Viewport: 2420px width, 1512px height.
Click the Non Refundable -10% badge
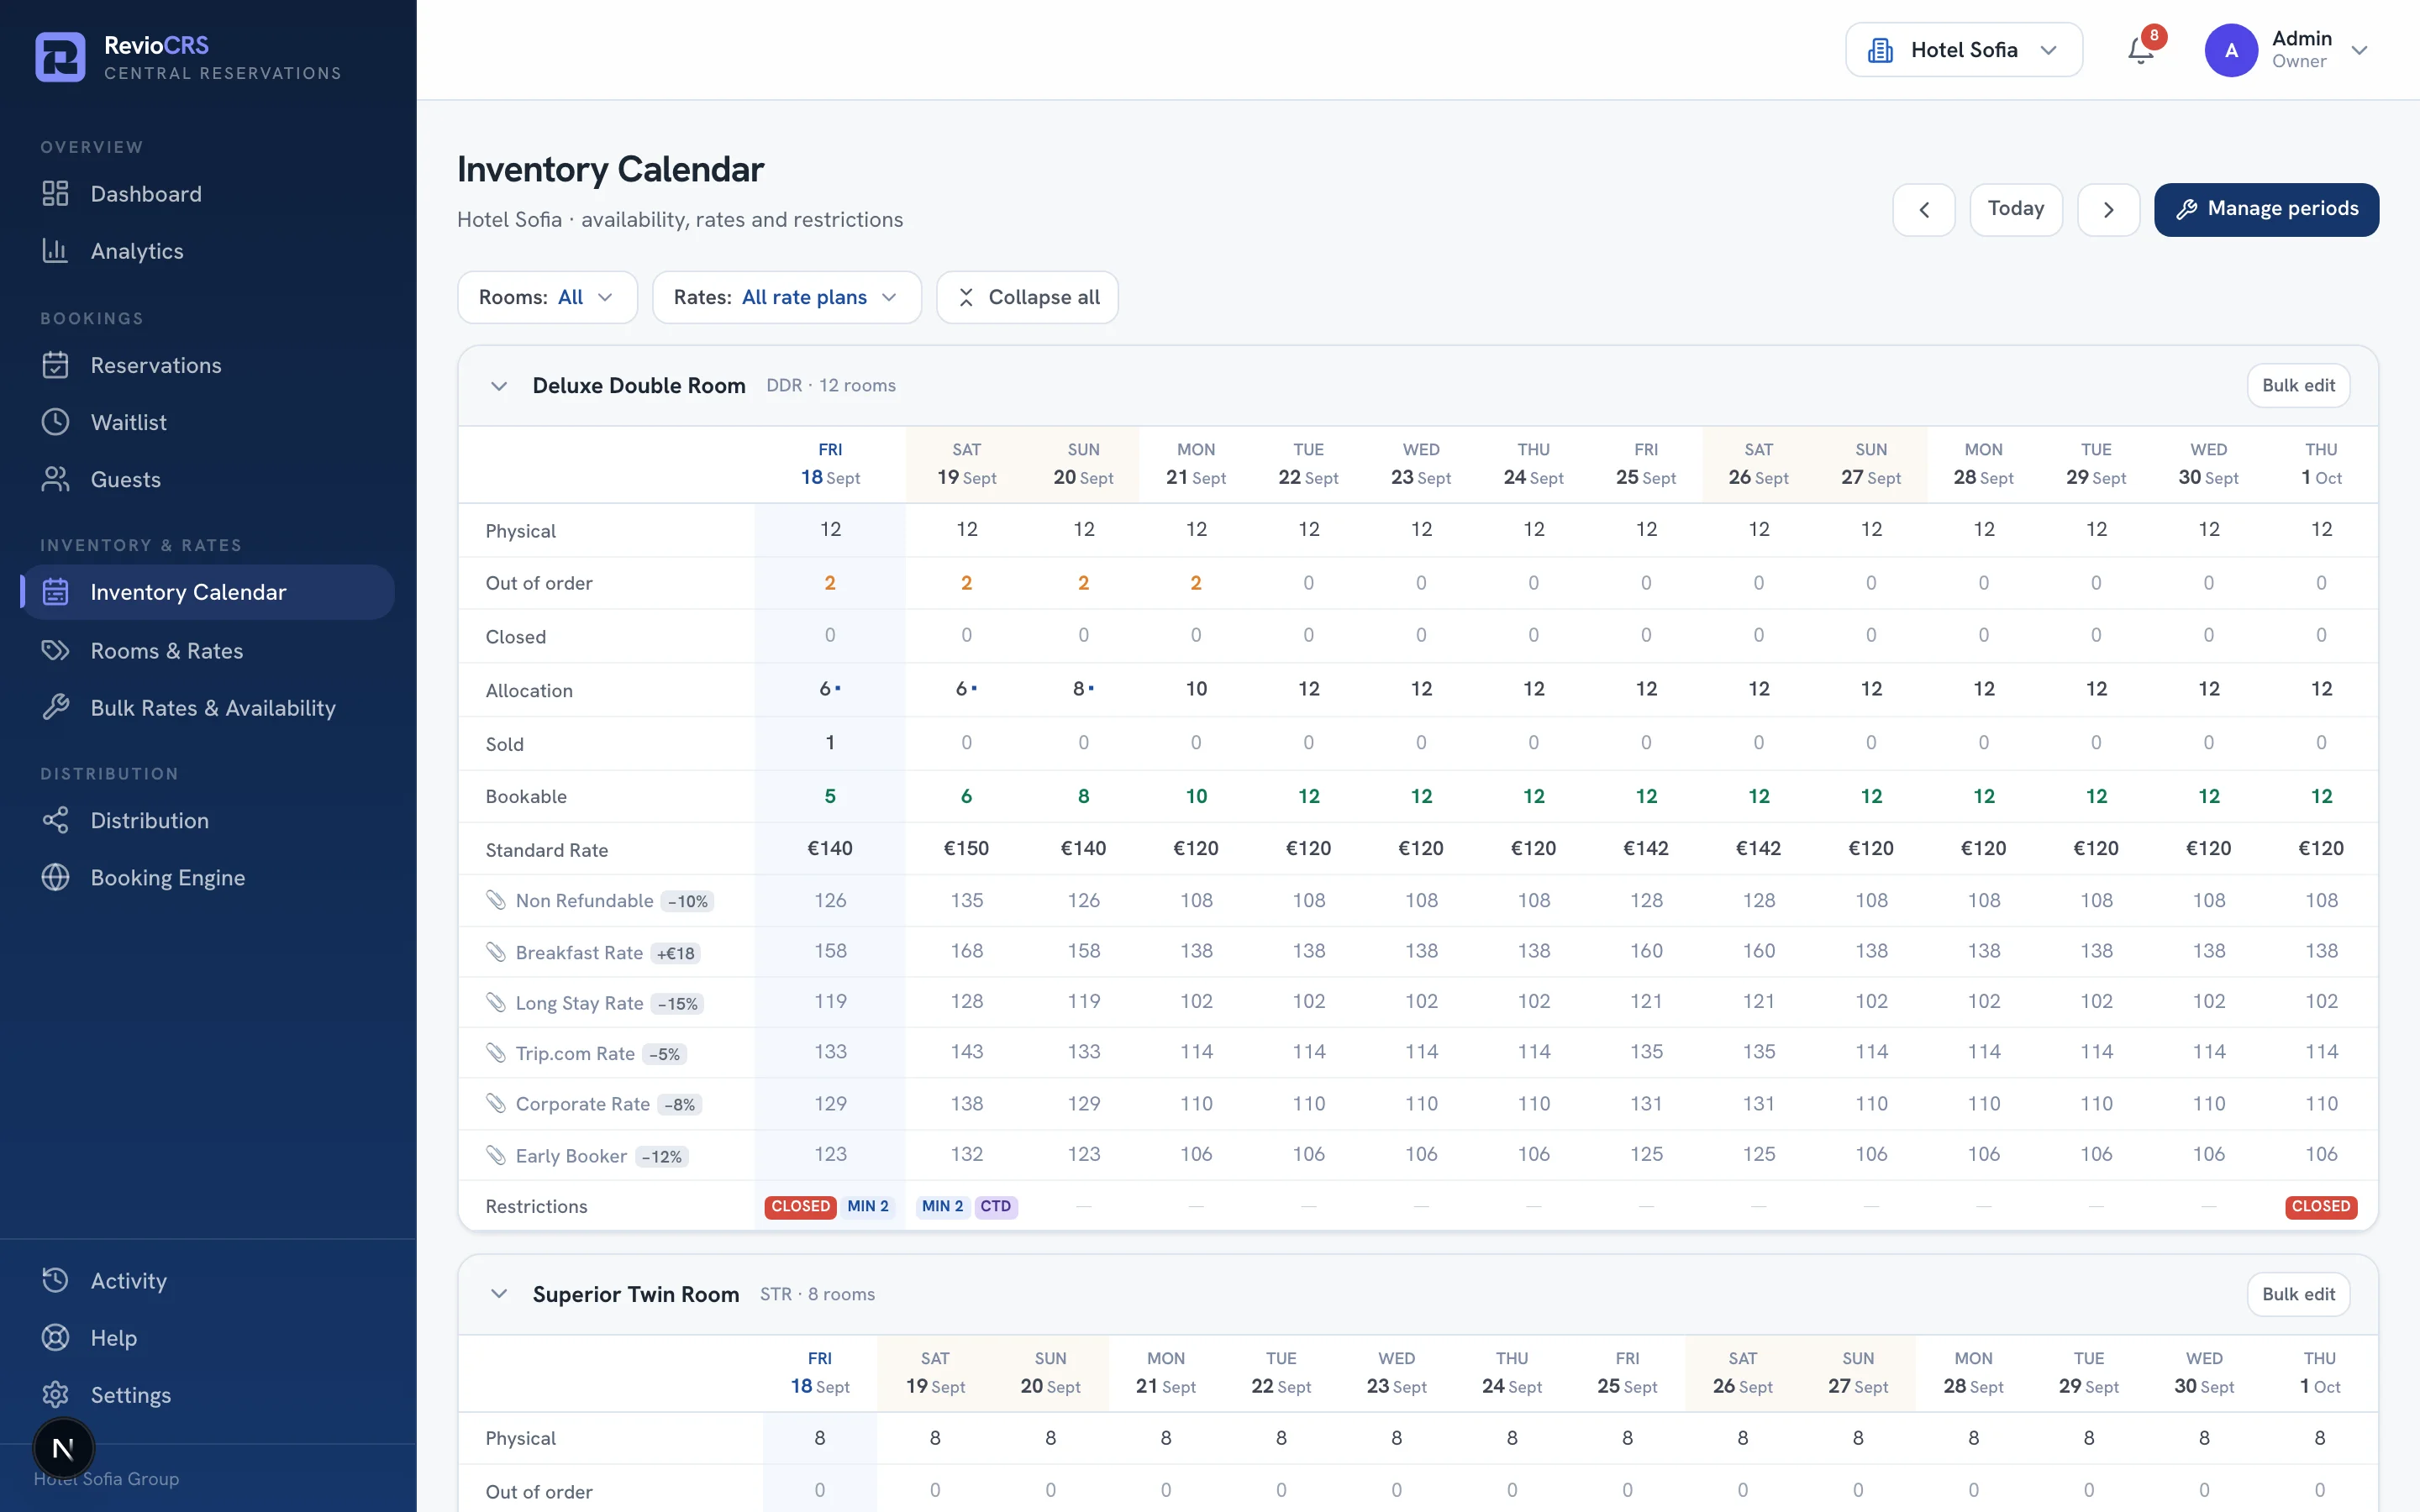tap(688, 902)
